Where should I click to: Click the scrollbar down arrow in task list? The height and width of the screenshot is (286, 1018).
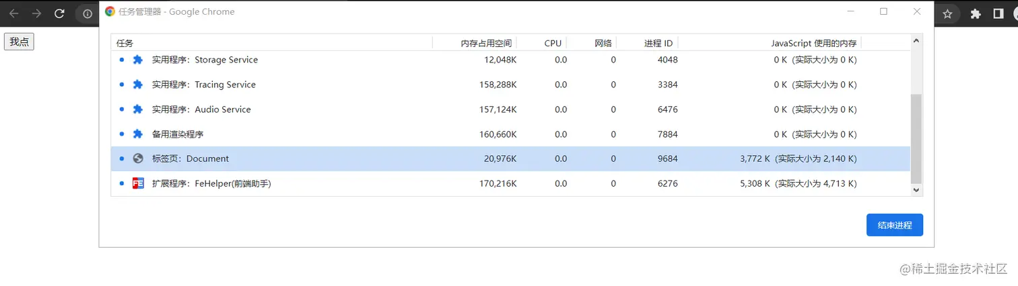(916, 190)
